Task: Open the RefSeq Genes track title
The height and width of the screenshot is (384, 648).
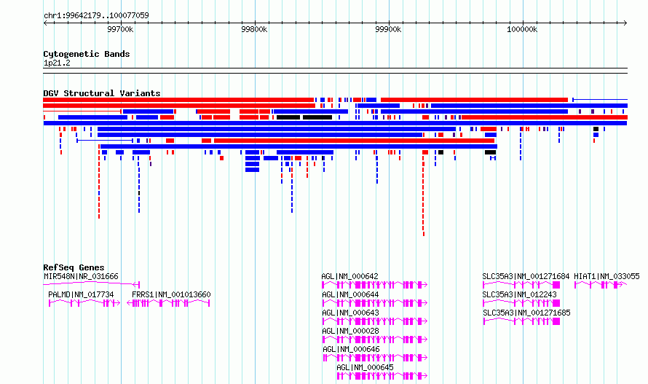Action: pos(74,267)
